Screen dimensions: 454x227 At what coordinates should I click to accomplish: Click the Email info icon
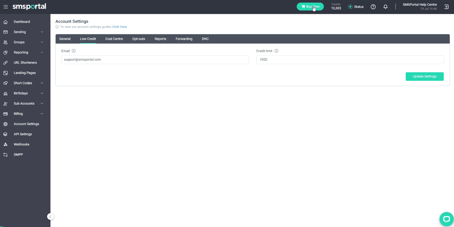[x=73, y=51]
